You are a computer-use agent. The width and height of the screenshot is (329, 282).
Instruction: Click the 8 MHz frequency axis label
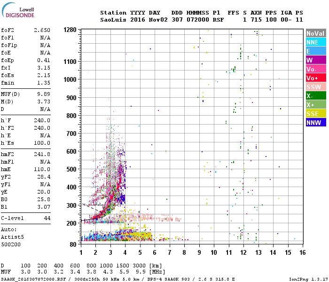(x=184, y=252)
